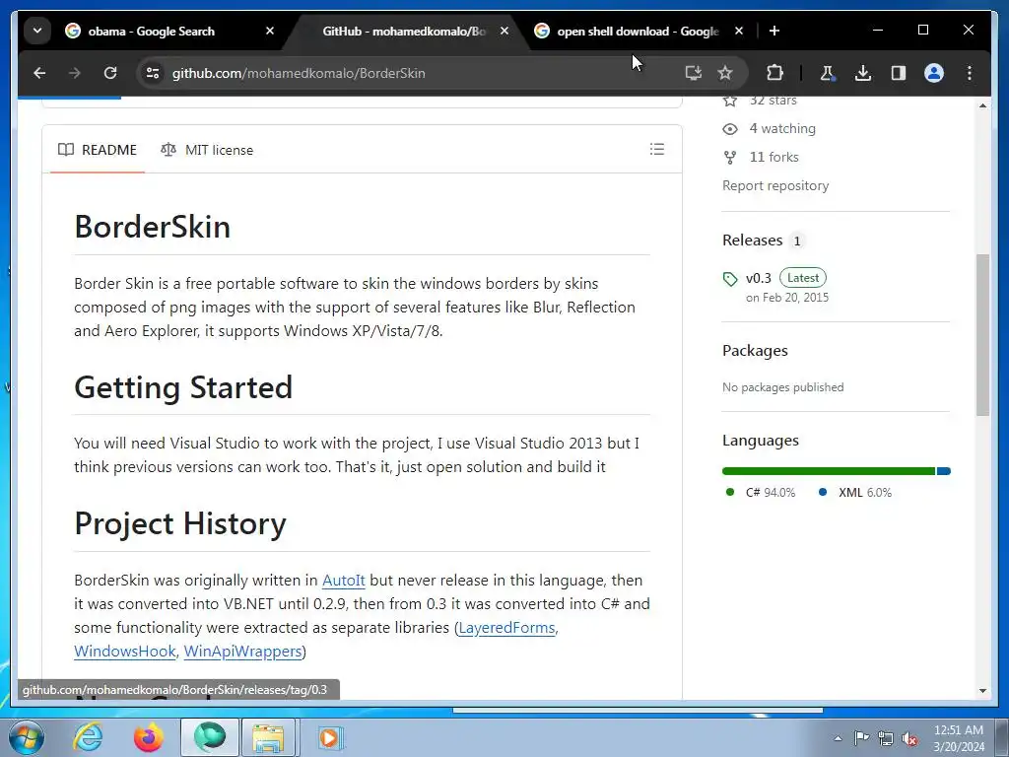Launch Internet Explorer from the taskbar
Viewport: 1009px width, 757px height.
[88, 737]
